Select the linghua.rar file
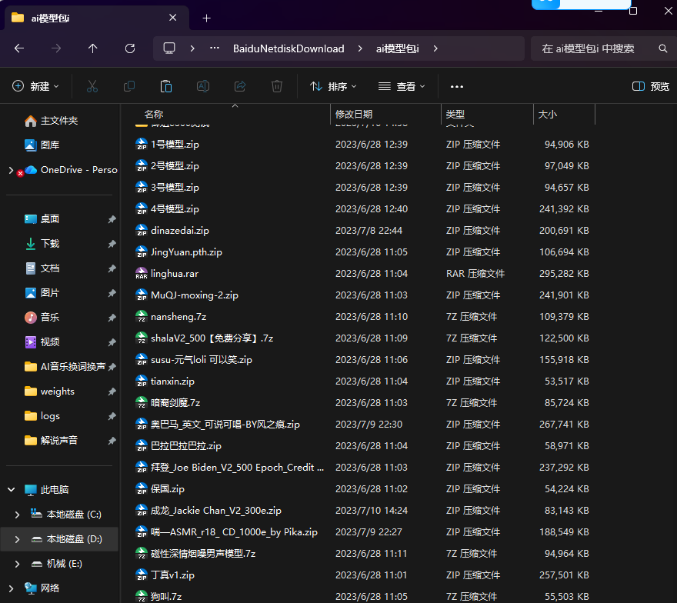The image size is (677, 603). point(175,273)
